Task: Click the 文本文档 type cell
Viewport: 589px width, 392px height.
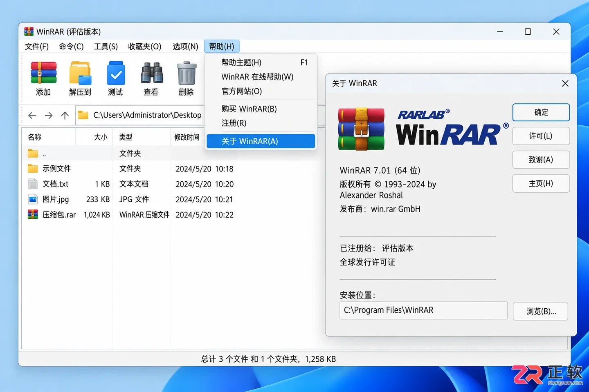Action: [134, 184]
